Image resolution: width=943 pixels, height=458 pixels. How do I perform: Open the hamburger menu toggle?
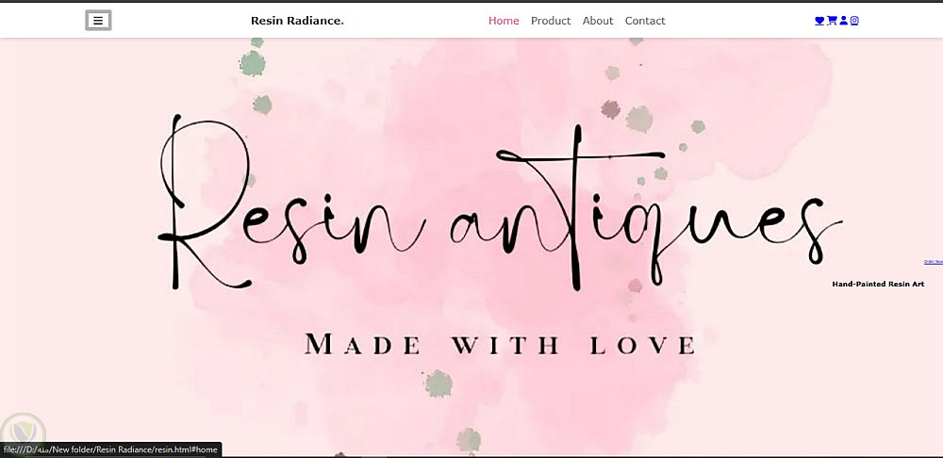(98, 21)
